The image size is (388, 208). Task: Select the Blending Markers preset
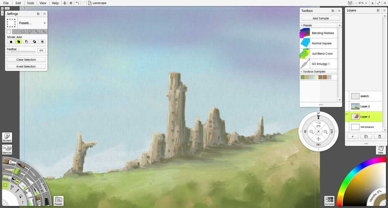point(318,33)
